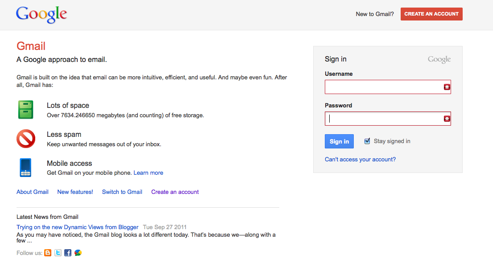
Task: Click the gray Google logo in sign-in box
Action: 439,59
